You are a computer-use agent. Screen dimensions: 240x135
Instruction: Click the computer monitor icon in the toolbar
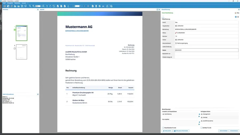click(x=25, y=6)
